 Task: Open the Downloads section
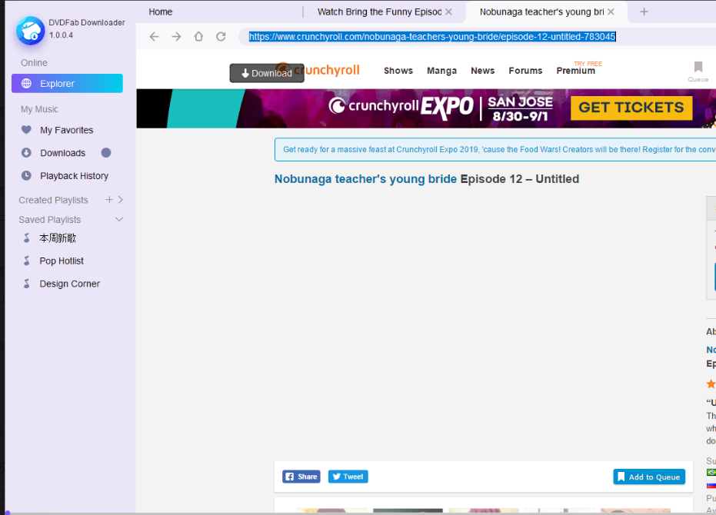pyautogui.click(x=62, y=153)
